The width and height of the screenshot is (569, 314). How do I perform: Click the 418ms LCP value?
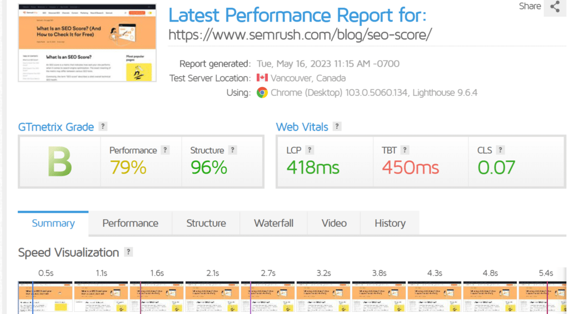(313, 168)
